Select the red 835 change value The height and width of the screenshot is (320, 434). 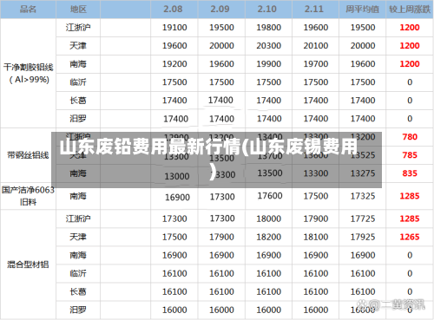pyautogui.click(x=410, y=173)
